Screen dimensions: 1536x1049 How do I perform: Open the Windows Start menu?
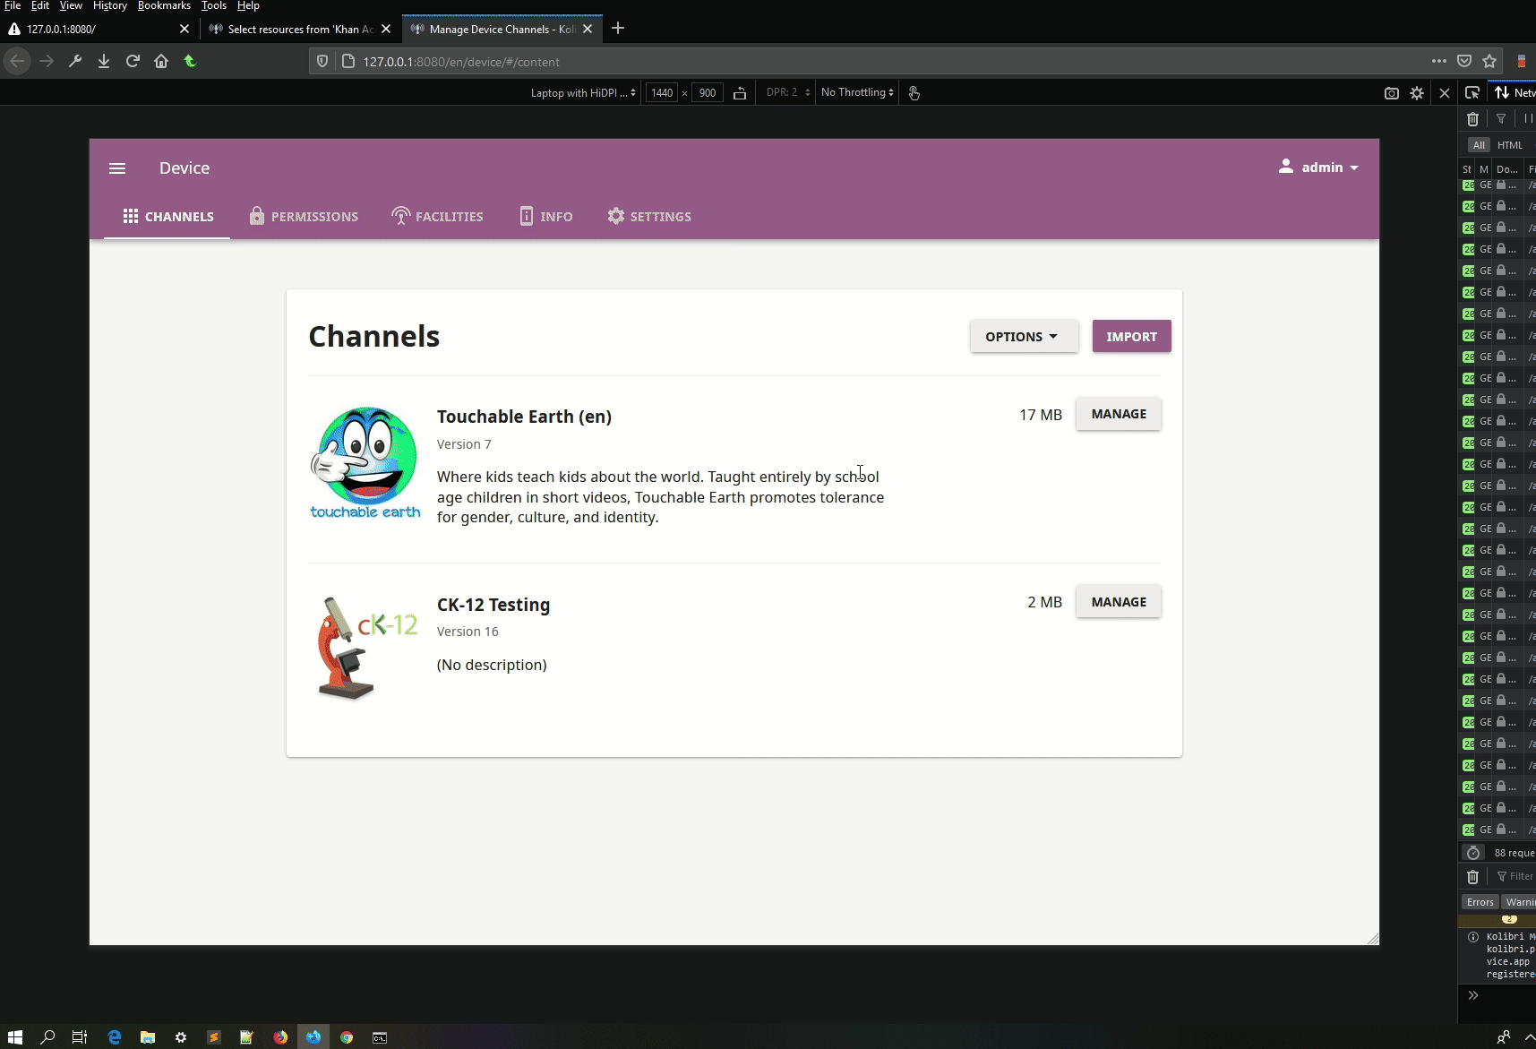[x=15, y=1036]
